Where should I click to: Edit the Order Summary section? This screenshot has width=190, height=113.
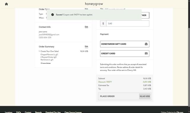pos(86,46)
